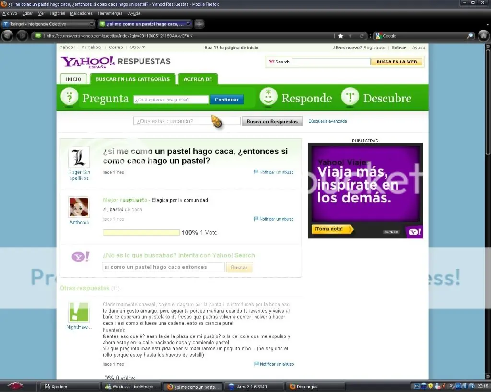
Task: Open the Editar menu
Action: 27,13
